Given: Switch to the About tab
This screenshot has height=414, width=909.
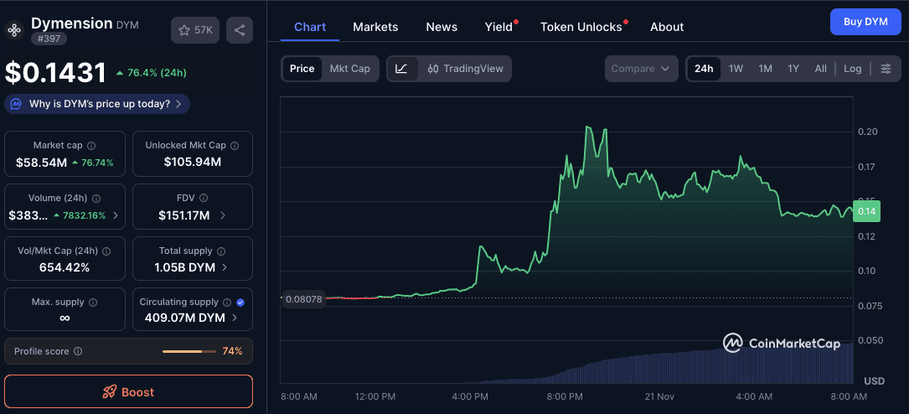Looking at the screenshot, I should (667, 27).
